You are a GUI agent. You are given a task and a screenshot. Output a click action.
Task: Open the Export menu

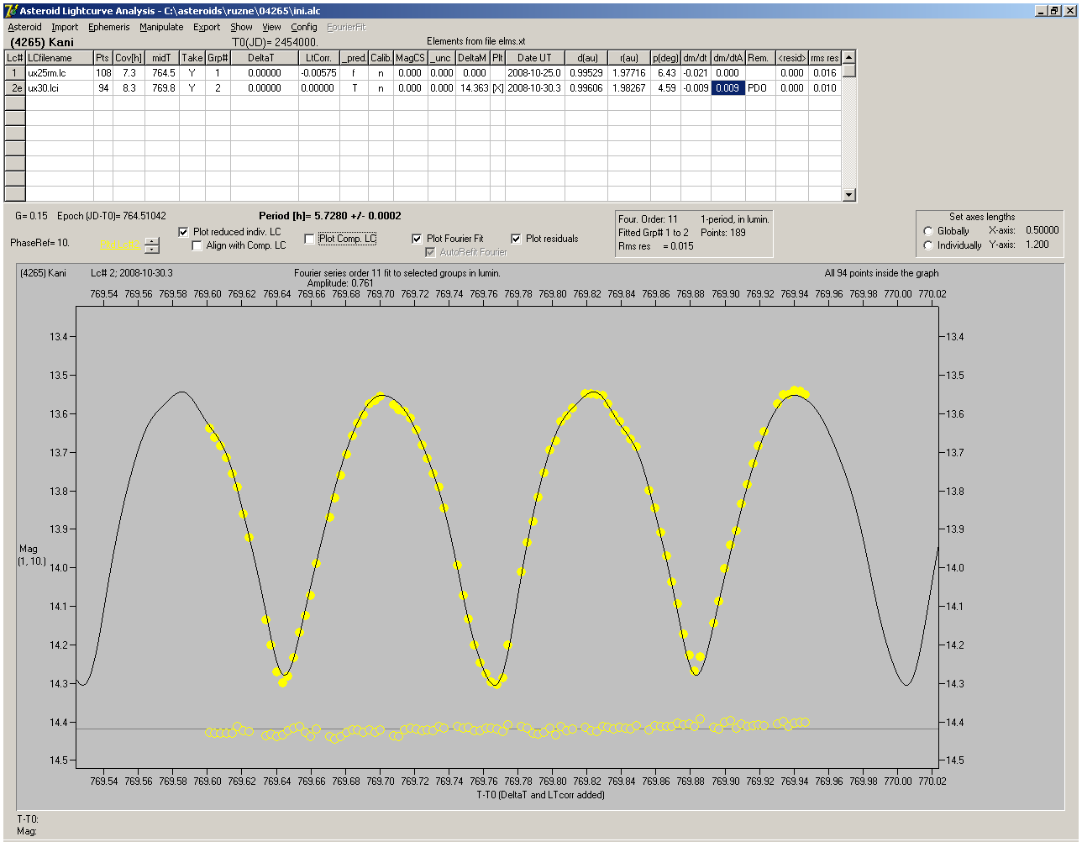click(207, 27)
